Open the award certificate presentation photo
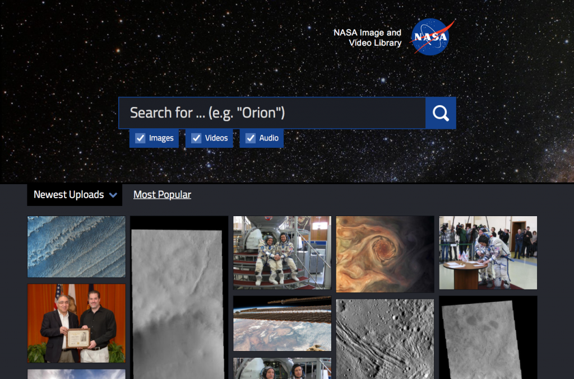The height and width of the screenshot is (379, 574). point(76,323)
